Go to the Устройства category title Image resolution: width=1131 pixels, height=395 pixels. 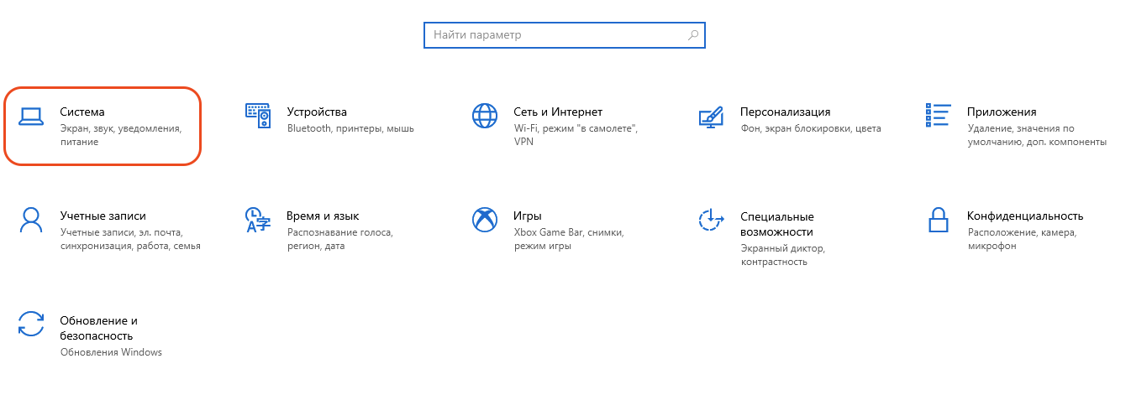tap(317, 112)
